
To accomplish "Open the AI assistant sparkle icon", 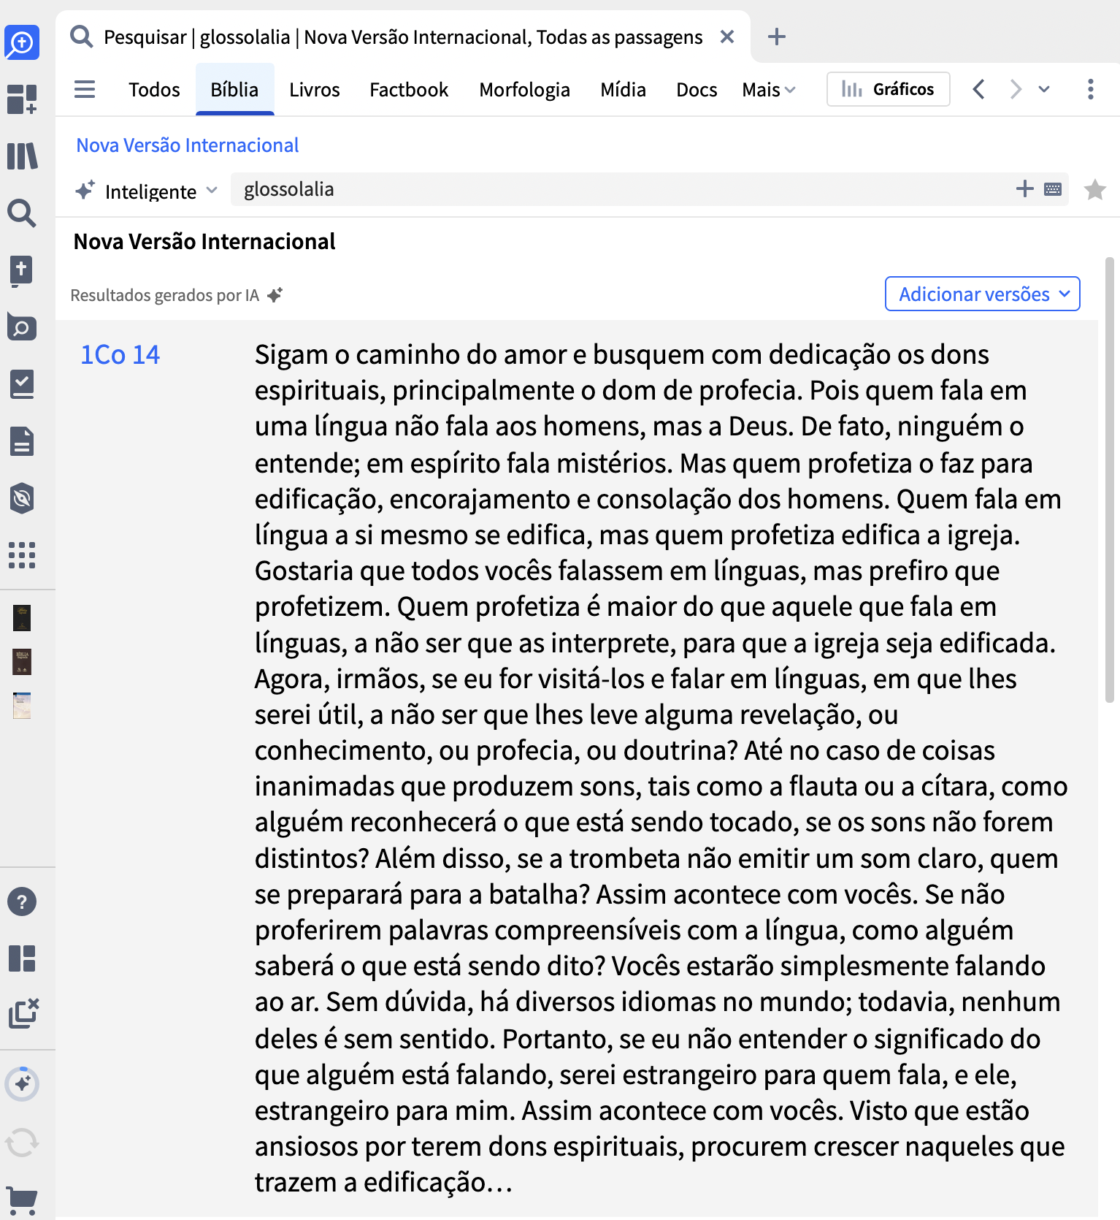I will (22, 1083).
